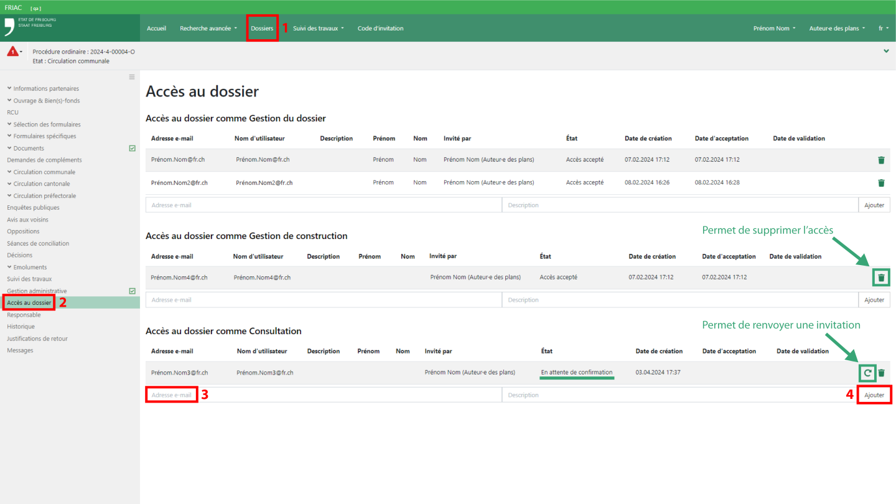Click the sidebar hamburger menu icon
The height and width of the screenshot is (504, 896).
click(x=132, y=77)
